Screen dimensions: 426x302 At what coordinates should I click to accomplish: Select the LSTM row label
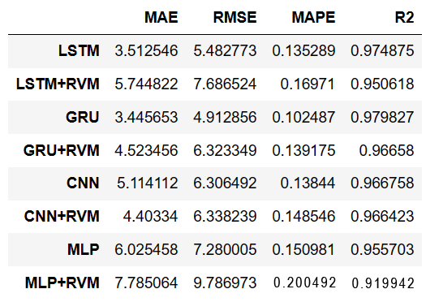click(x=79, y=51)
